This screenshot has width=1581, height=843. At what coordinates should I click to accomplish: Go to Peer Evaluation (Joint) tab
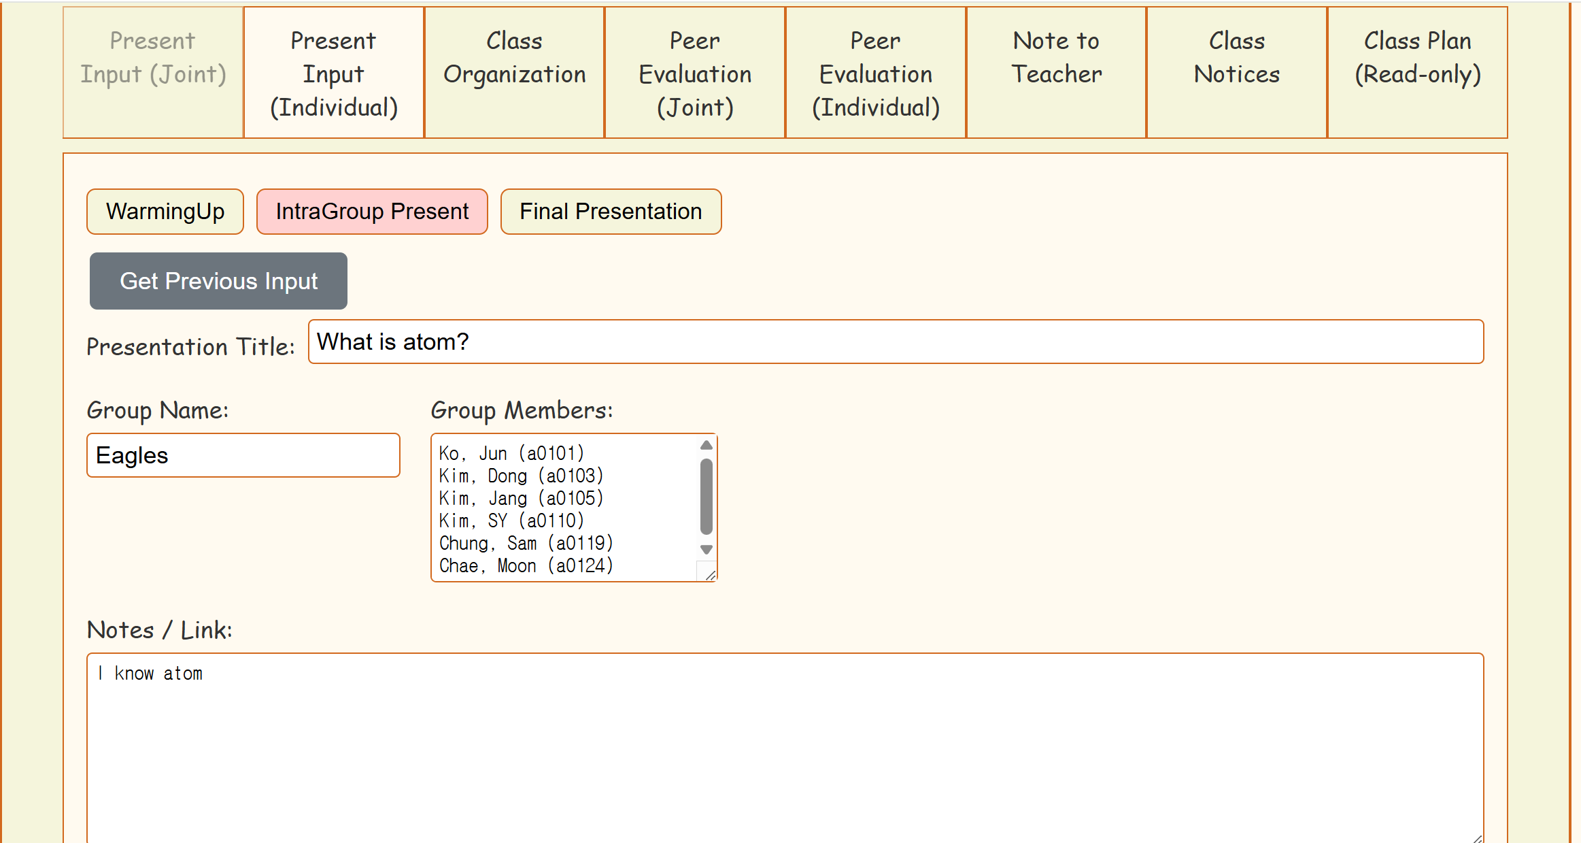click(695, 72)
